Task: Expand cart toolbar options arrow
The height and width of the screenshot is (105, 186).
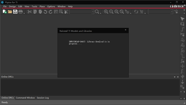Action: click(145, 13)
